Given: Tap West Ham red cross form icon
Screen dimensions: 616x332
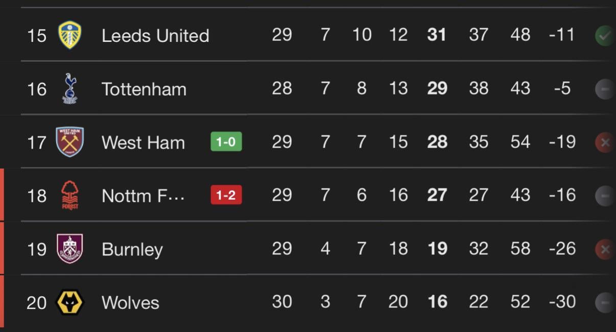Looking at the screenshot, I should 604,143.
